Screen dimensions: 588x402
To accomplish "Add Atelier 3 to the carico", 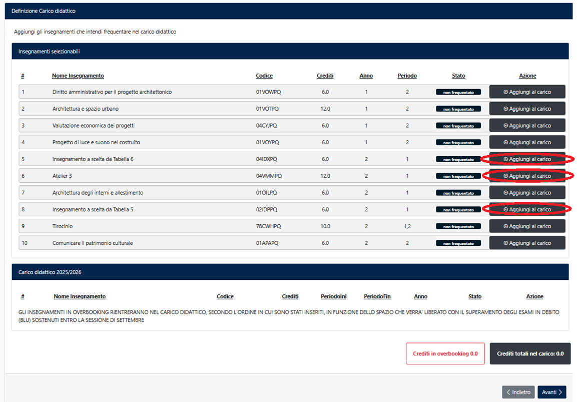I will [527, 176].
